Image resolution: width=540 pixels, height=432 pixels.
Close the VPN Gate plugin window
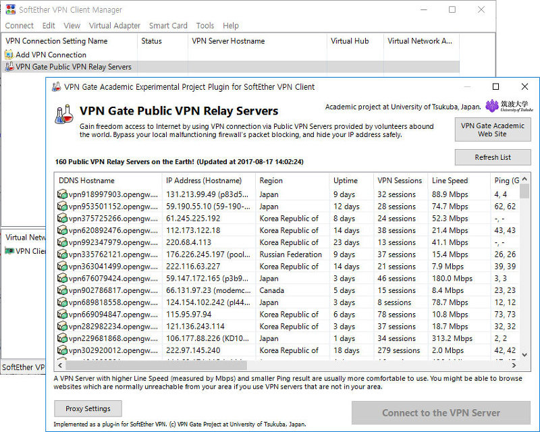coord(524,86)
